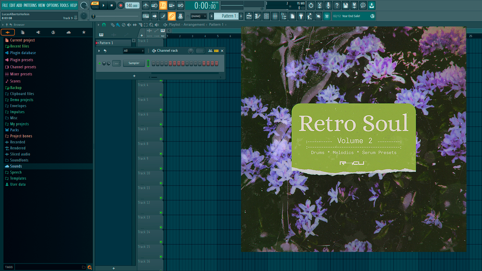
Task: Toggle step editing mode
Action: pos(163,16)
